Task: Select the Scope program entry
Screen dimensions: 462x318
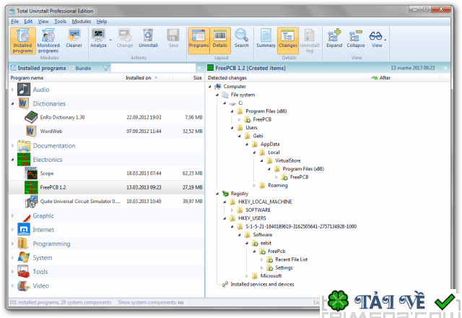Action: point(106,173)
